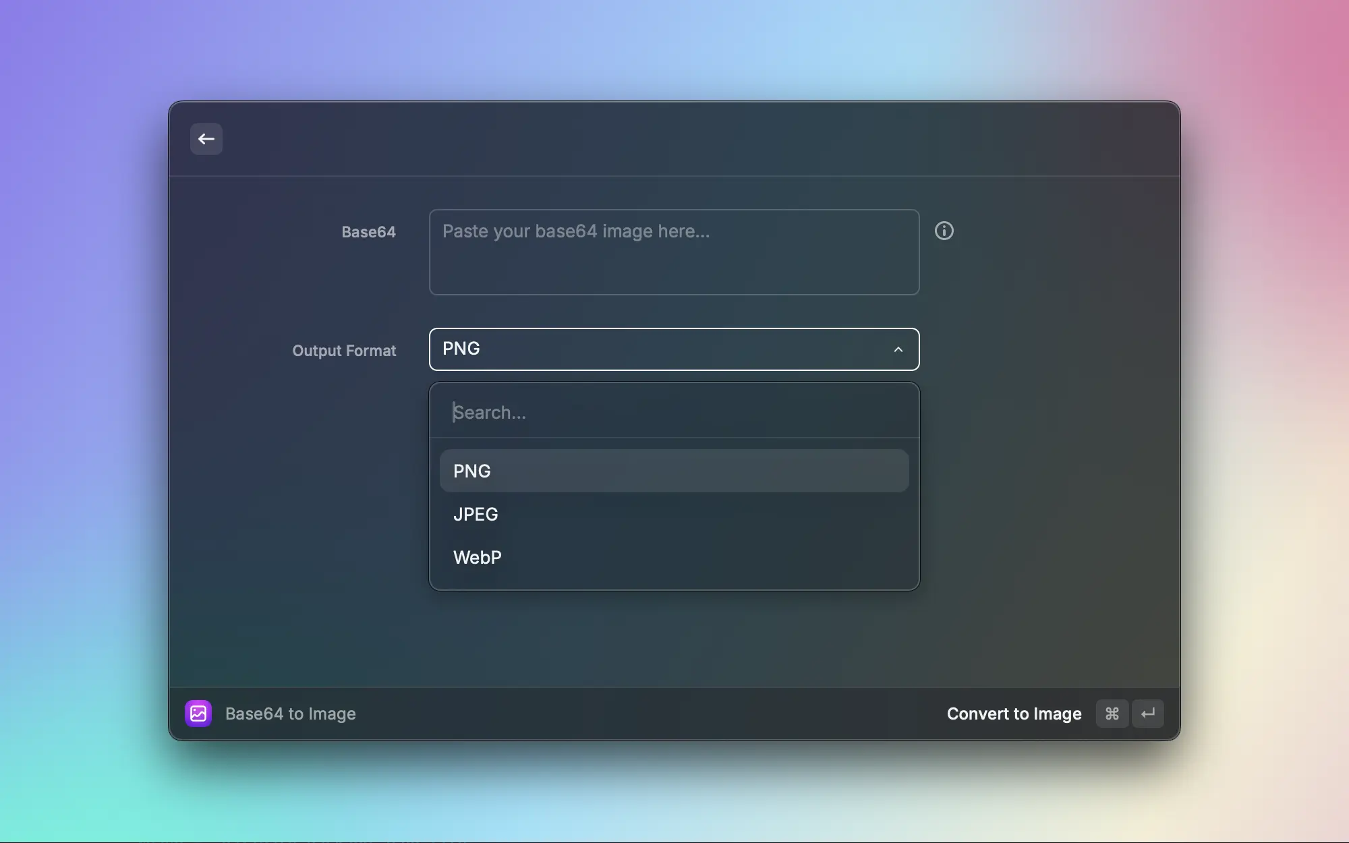1349x843 pixels.
Task: Click the "Paste your base64 image here" placeholder
Action: (575, 231)
